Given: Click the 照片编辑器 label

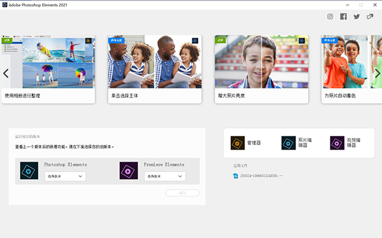Looking at the screenshot, I should (305, 143).
